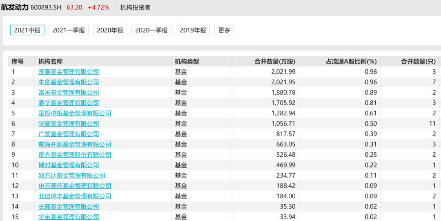Click the 机构名称 column header
Screen dimensions: 441x221
point(51,62)
